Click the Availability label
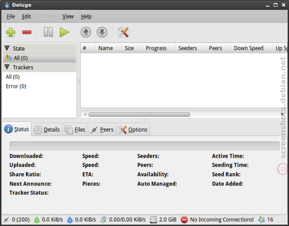This screenshot has height=226, width=289. click(153, 174)
